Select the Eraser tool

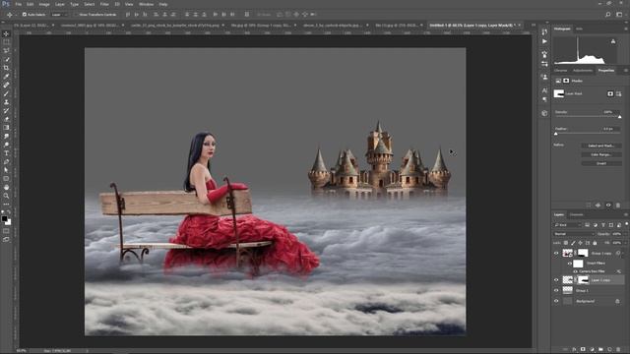tap(6, 119)
